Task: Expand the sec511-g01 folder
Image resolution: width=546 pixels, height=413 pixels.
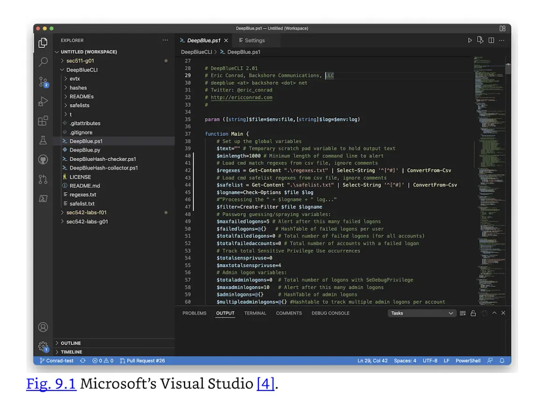Action: coord(80,61)
